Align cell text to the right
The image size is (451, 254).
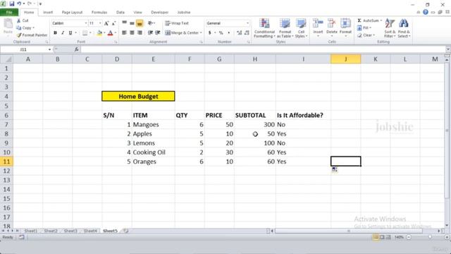[140, 33]
